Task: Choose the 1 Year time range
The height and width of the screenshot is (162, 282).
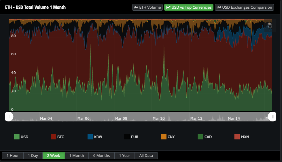Action: coord(124,156)
